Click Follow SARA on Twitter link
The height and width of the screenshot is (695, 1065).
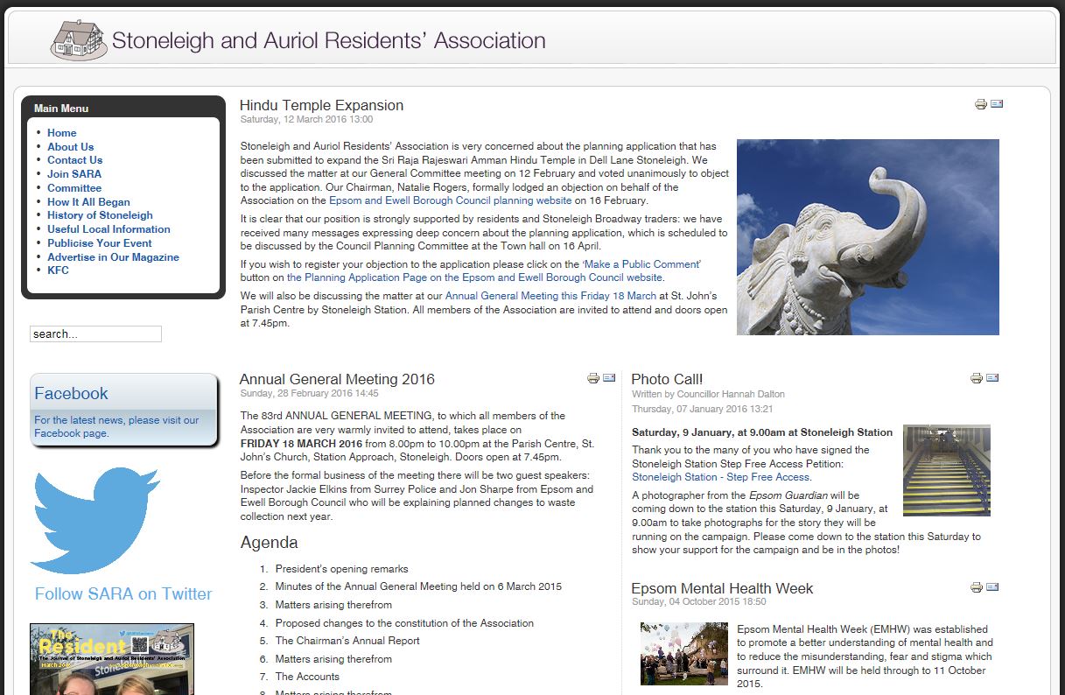point(123,593)
